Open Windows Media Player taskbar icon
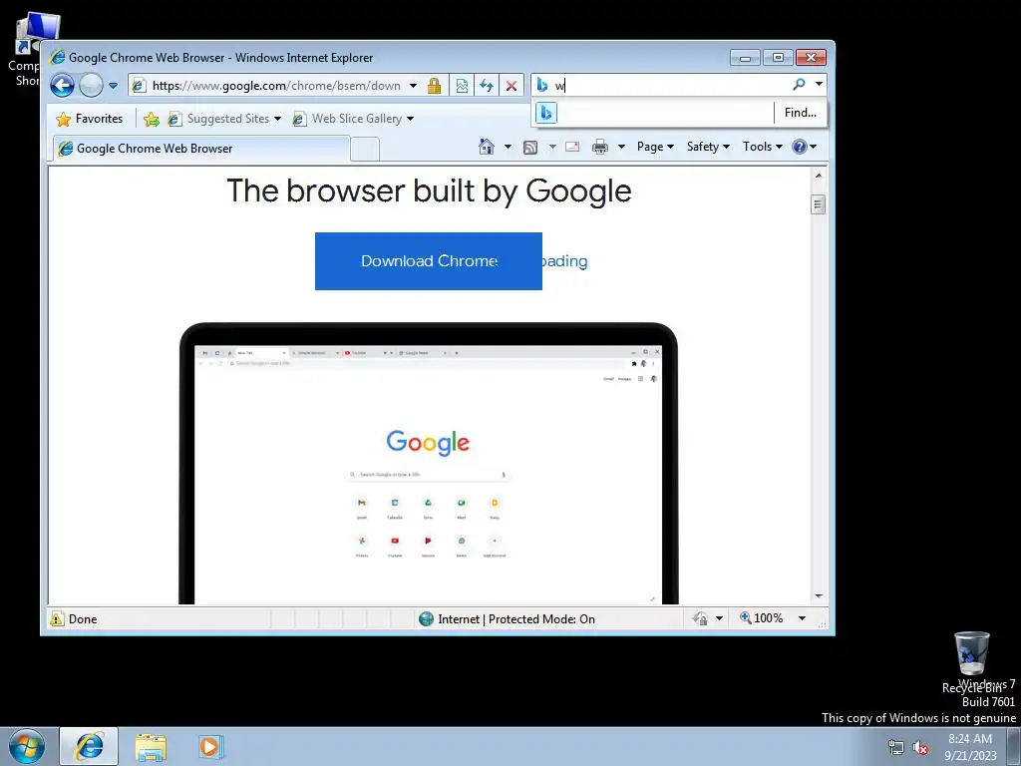This screenshot has height=766, width=1021. (210, 746)
